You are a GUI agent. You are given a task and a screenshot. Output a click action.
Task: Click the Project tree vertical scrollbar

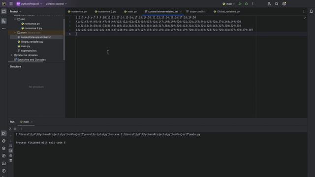tap(64, 39)
